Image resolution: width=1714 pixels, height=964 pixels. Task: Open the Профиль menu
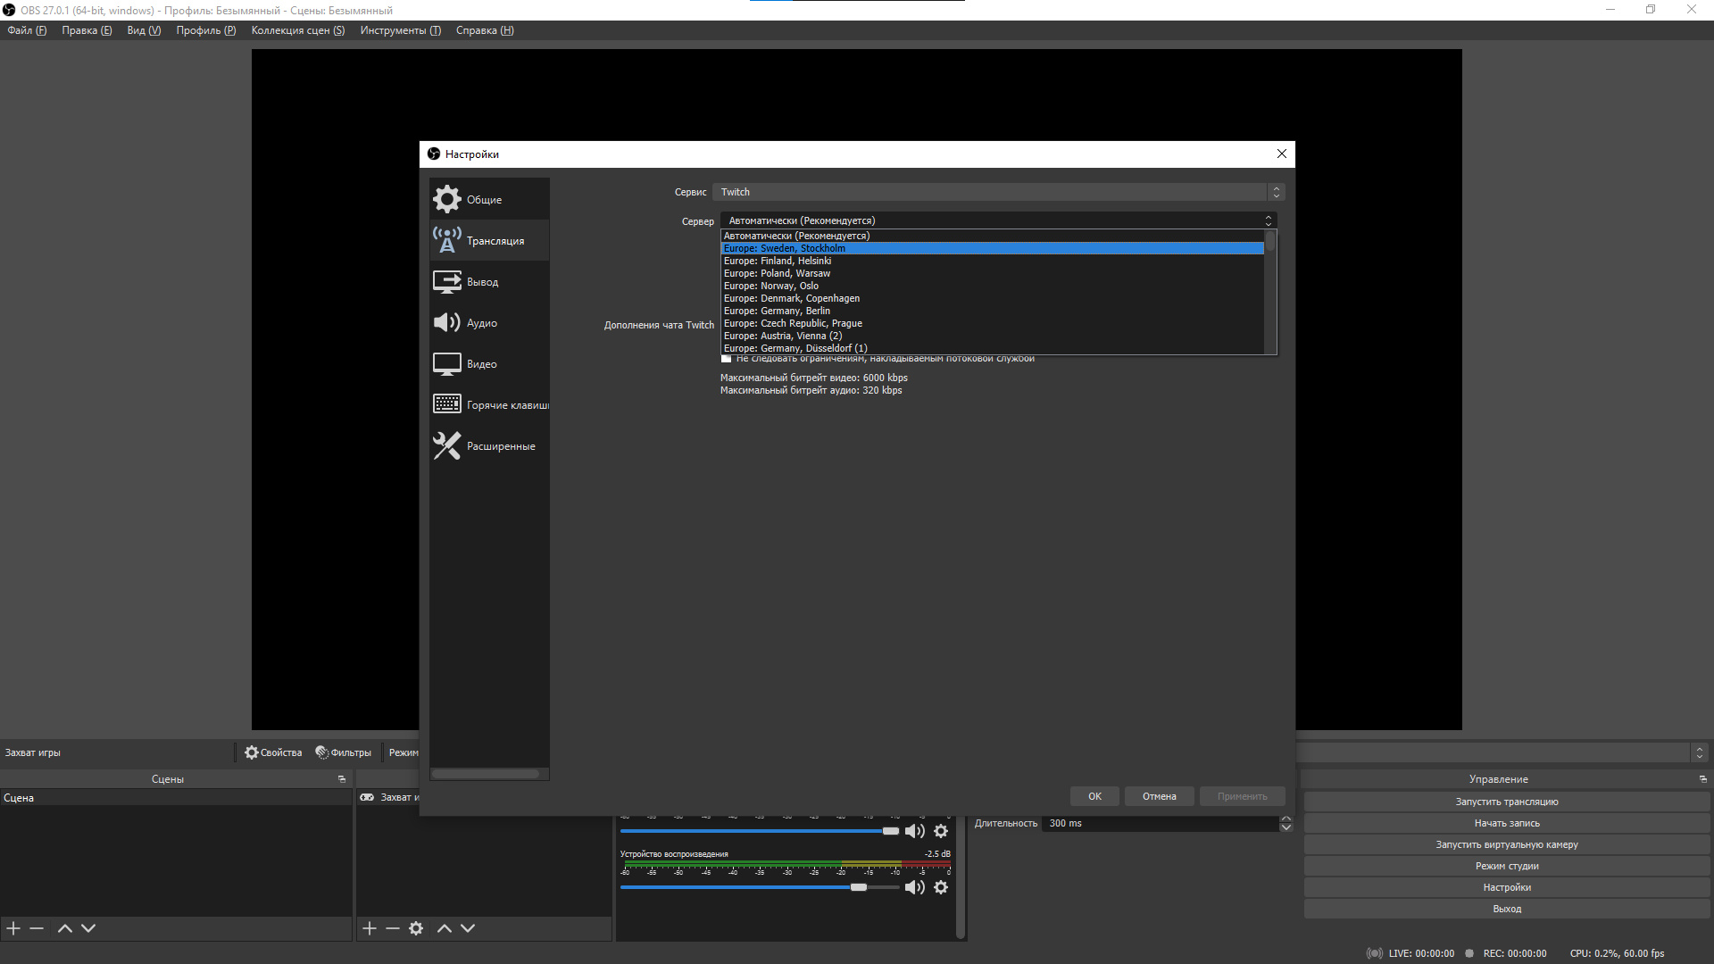tap(206, 30)
